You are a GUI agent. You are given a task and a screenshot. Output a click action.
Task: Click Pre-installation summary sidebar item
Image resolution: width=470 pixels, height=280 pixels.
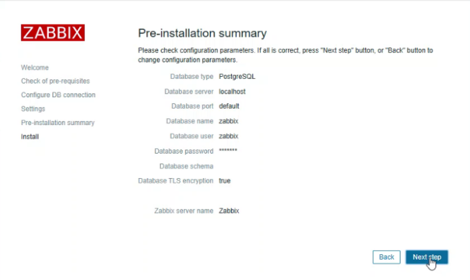coord(58,123)
